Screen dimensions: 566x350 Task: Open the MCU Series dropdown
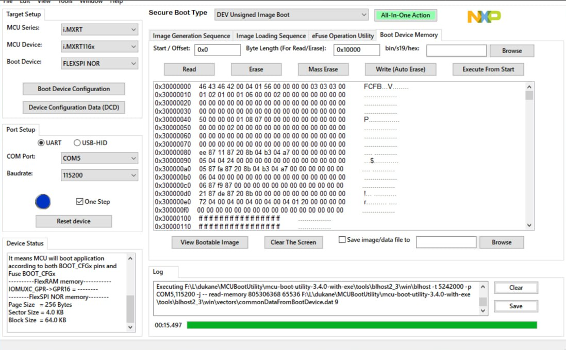tap(99, 28)
